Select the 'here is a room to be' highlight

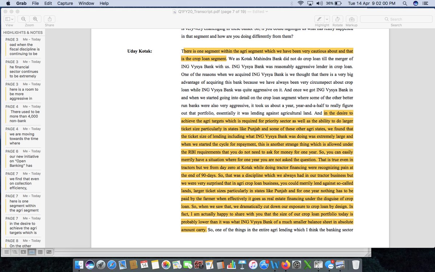(22, 91)
